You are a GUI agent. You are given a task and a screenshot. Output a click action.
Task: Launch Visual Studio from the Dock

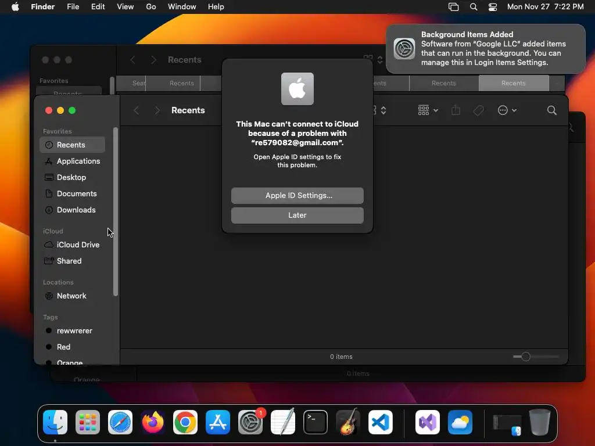(x=428, y=422)
